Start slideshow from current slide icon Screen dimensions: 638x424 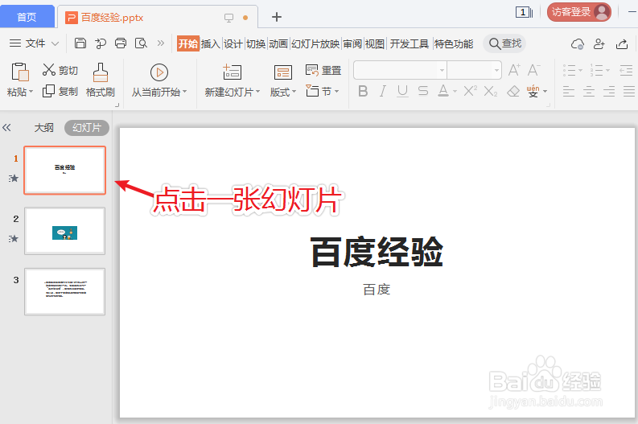(x=159, y=72)
